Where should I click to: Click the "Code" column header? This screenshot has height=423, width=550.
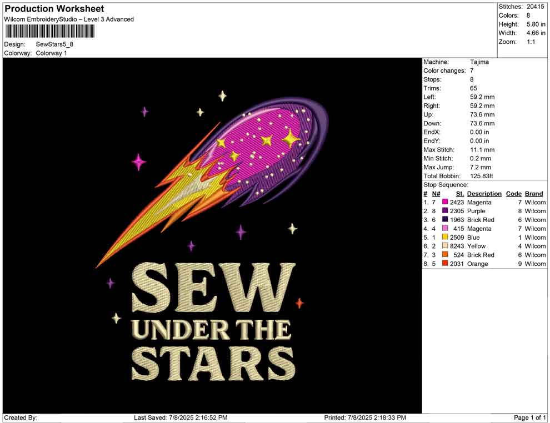pyautogui.click(x=513, y=194)
